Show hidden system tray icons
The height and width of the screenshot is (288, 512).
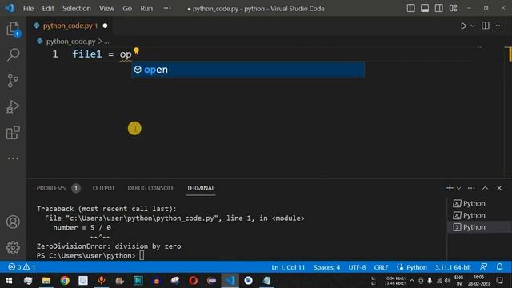[x=412, y=281]
